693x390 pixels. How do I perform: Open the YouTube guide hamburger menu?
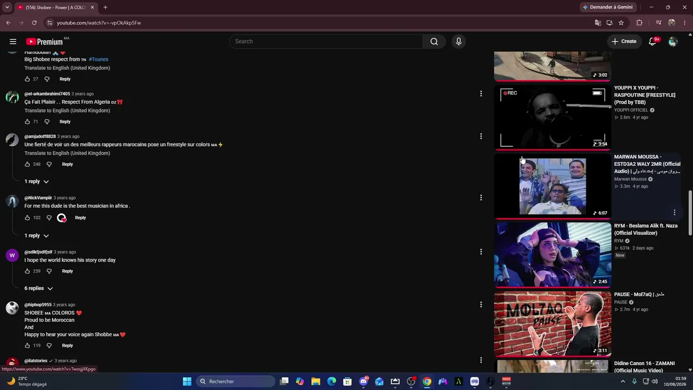13,42
